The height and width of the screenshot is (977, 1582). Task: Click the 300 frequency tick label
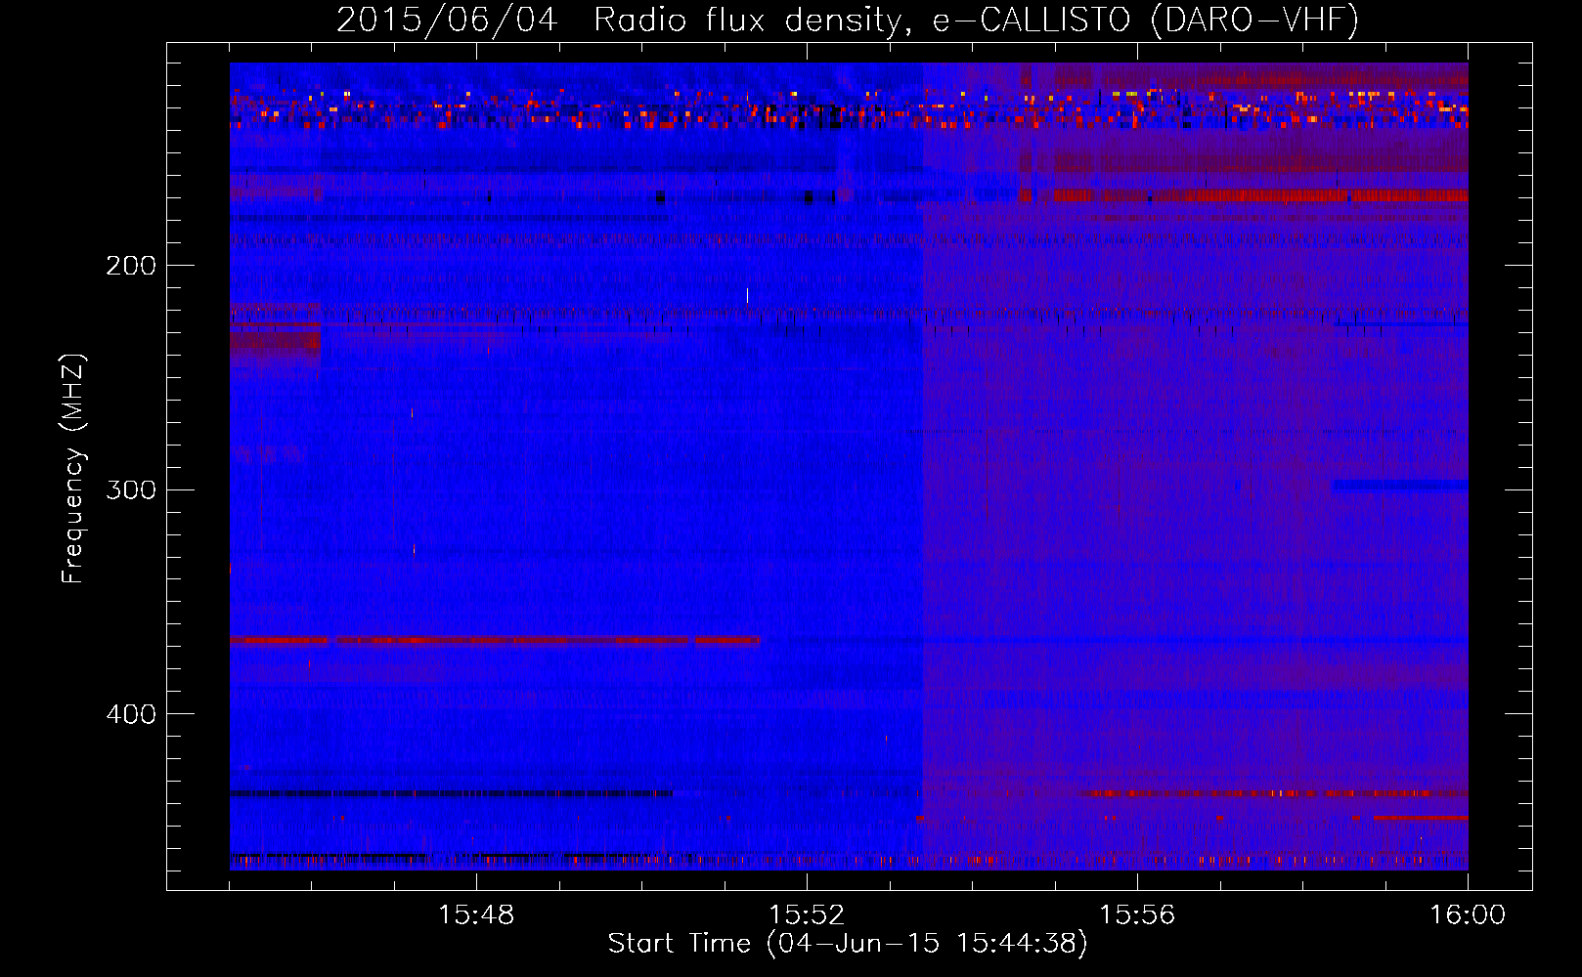coord(131,489)
